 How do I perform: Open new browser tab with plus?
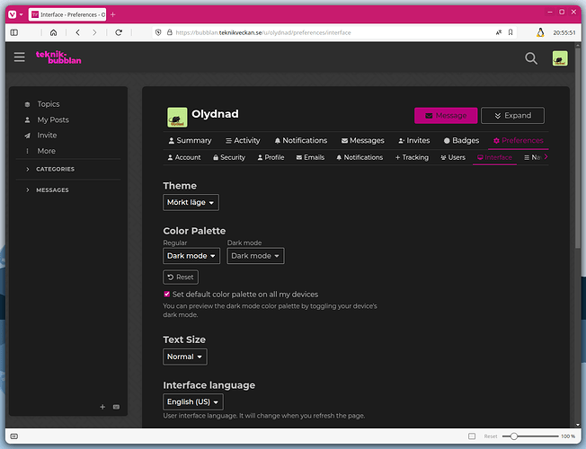pyautogui.click(x=113, y=14)
